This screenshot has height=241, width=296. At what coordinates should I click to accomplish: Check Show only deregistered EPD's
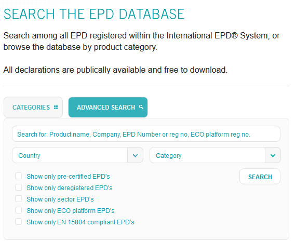19,188
